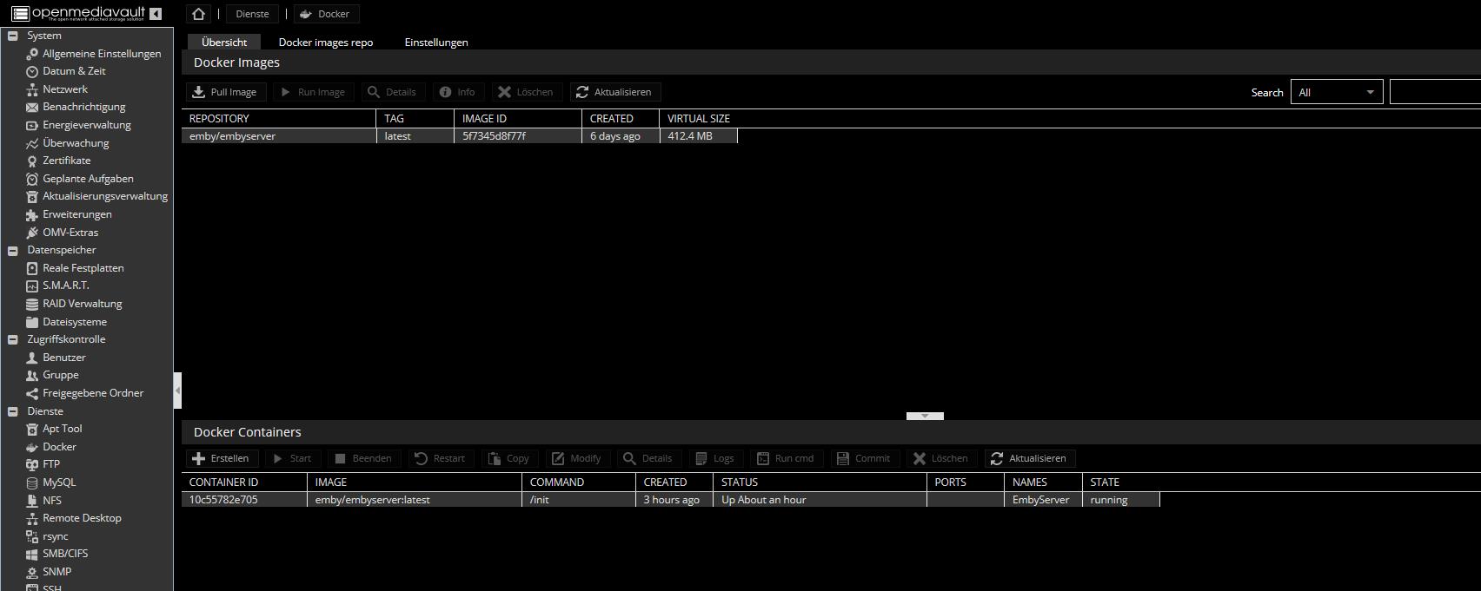Collapse the System tree section
Screen dimensions: 1481x591
(x=13, y=36)
